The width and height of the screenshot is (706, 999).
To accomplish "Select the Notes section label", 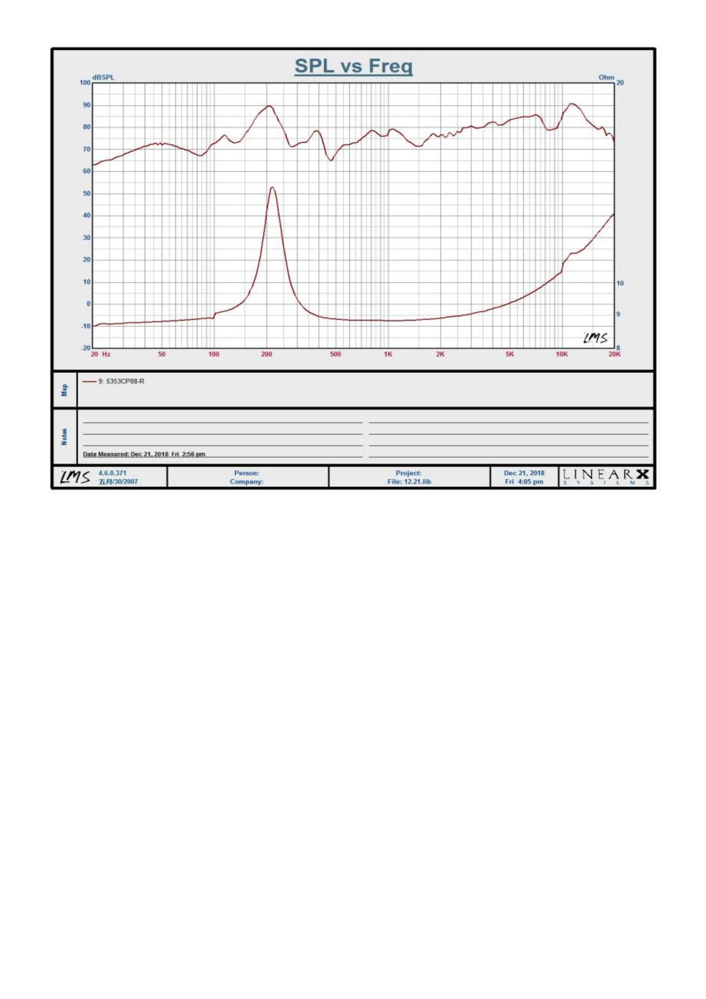I will point(65,437).
